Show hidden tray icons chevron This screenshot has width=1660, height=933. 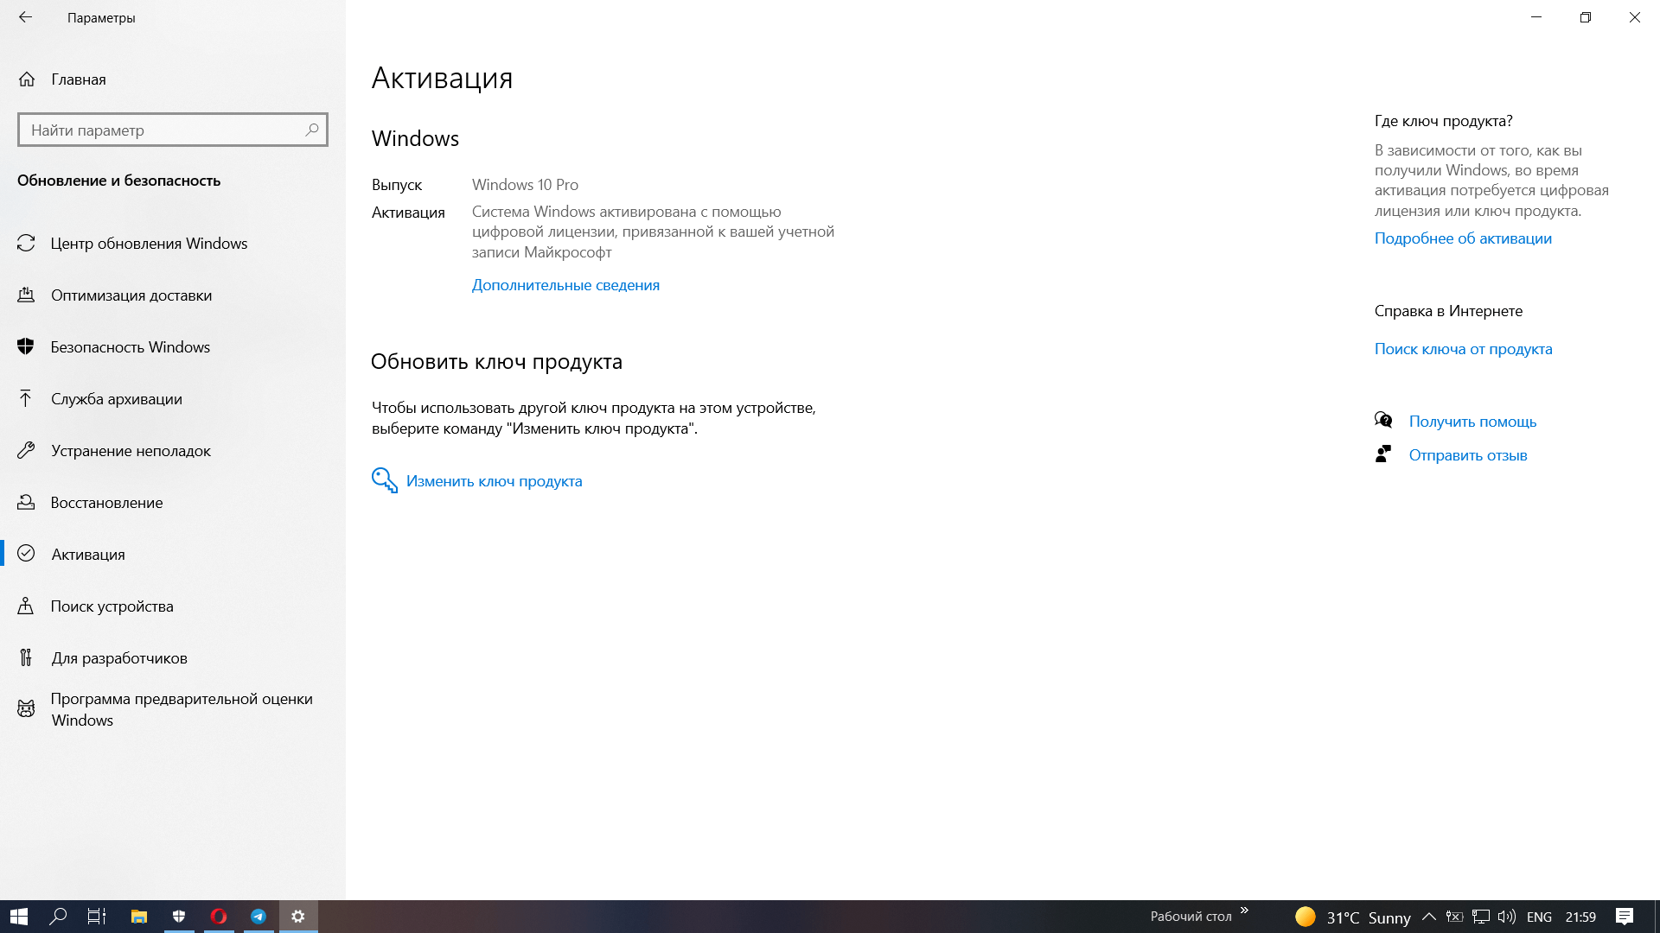click(1428, 917)
